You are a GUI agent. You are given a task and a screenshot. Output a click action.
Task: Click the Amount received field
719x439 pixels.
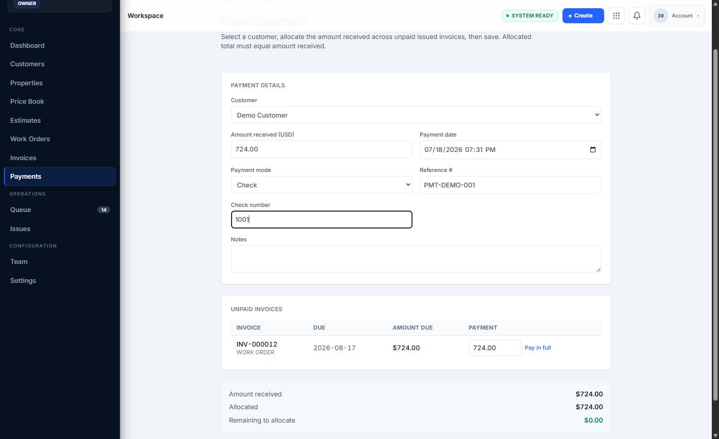tap(321, 149)
